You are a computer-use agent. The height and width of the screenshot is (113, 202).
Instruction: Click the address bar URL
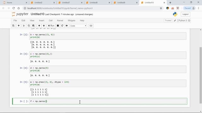pos(60,8)
